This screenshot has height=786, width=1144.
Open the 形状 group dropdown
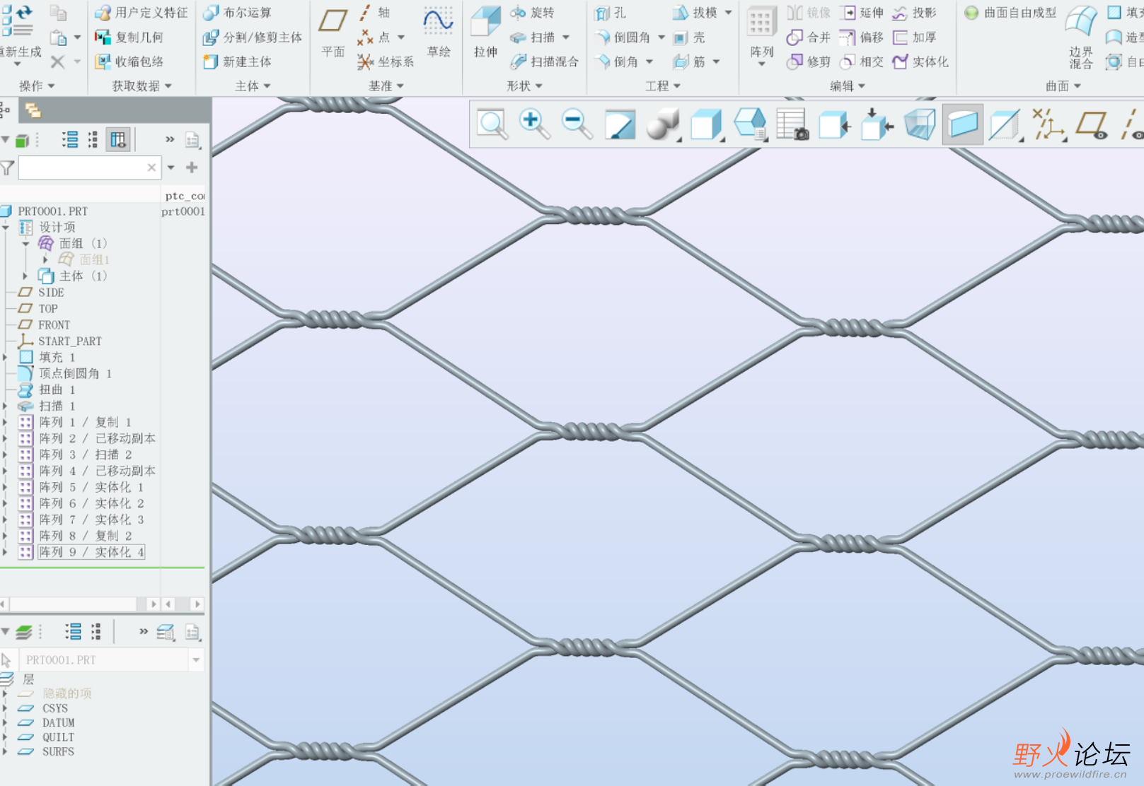tap(524, 86)
